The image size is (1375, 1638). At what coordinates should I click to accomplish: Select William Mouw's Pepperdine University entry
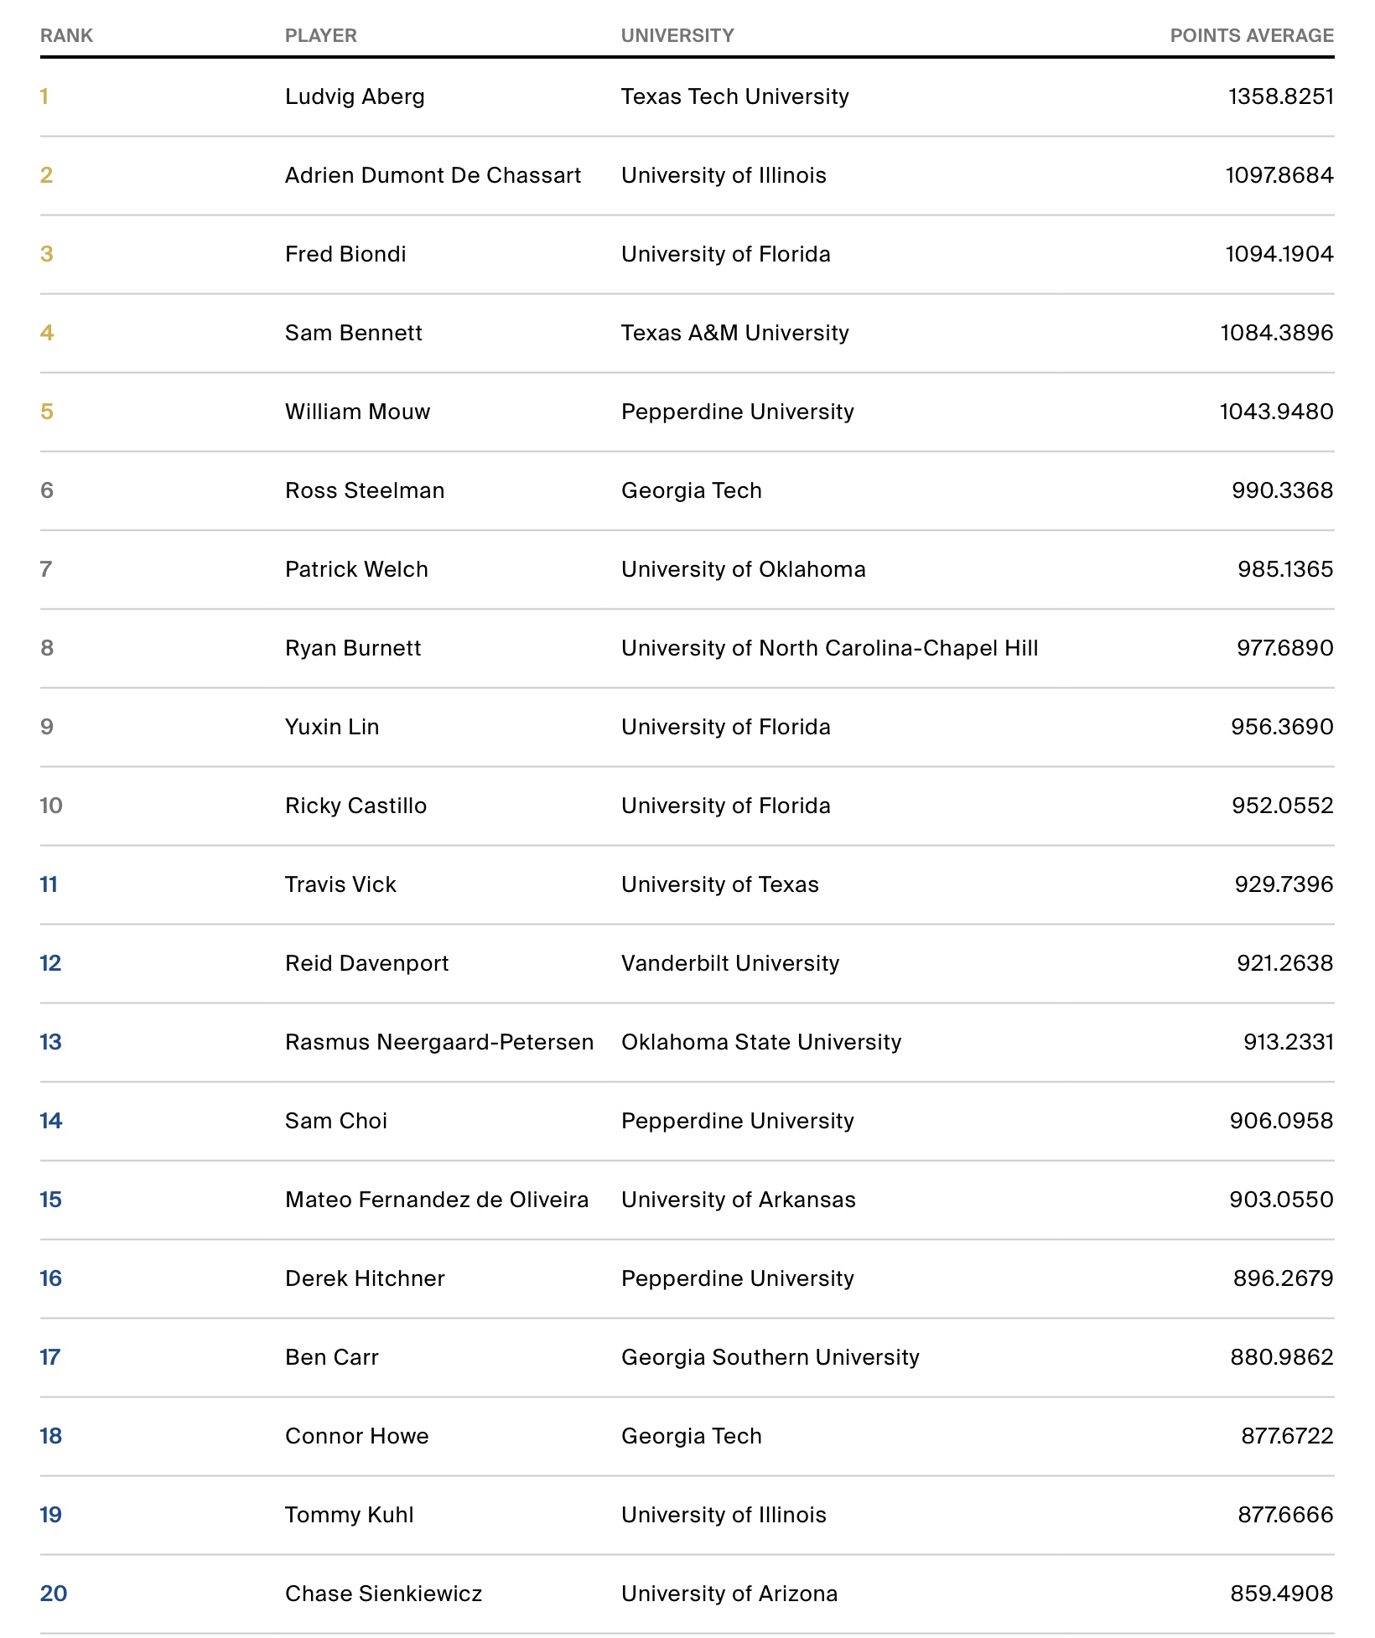pos(737,412)
